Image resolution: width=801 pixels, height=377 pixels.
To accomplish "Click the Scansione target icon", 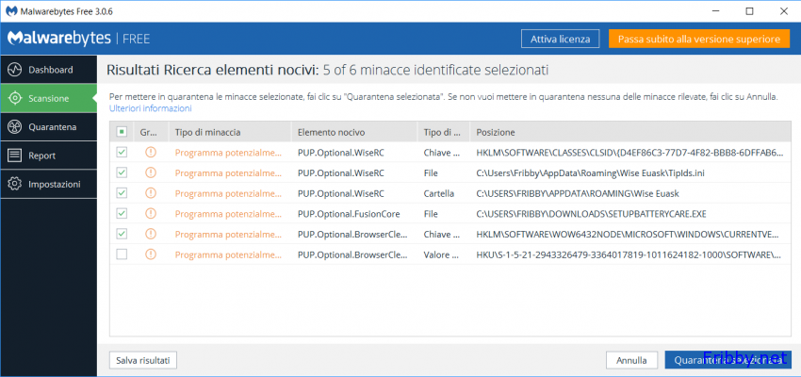I will point(15,98).
